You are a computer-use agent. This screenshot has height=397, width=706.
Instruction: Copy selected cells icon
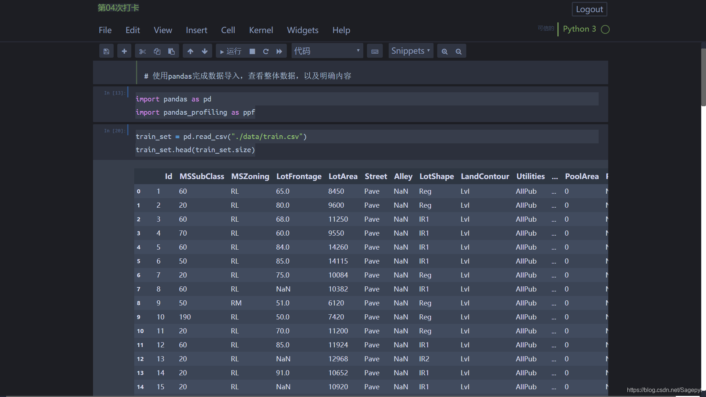click(x=157, y=51)
